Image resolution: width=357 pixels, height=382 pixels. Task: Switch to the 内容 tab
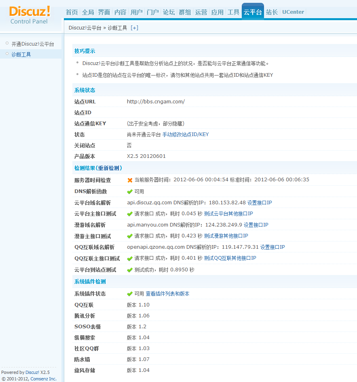click(x=120, y=12)
